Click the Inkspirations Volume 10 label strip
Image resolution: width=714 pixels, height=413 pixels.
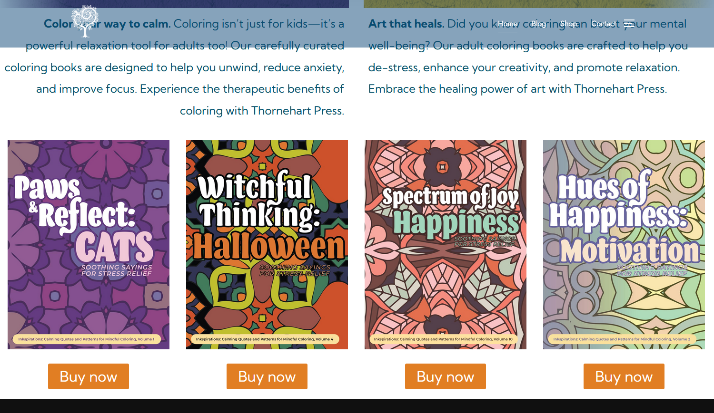(443, 339)
